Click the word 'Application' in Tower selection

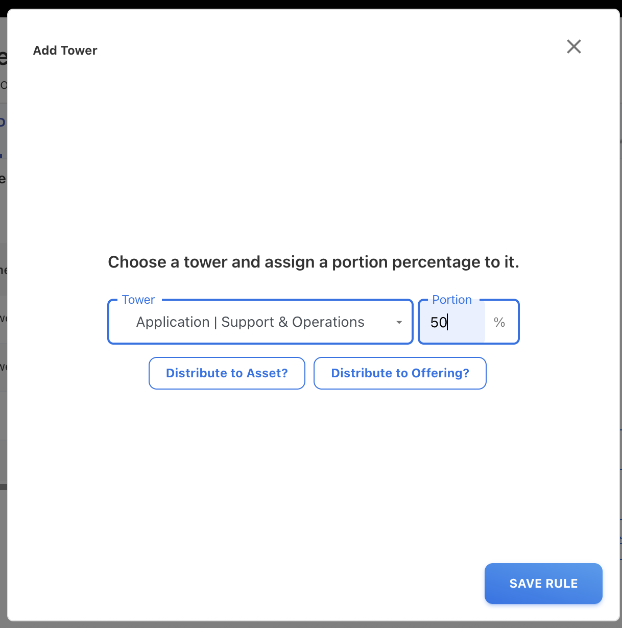[173, 322]
